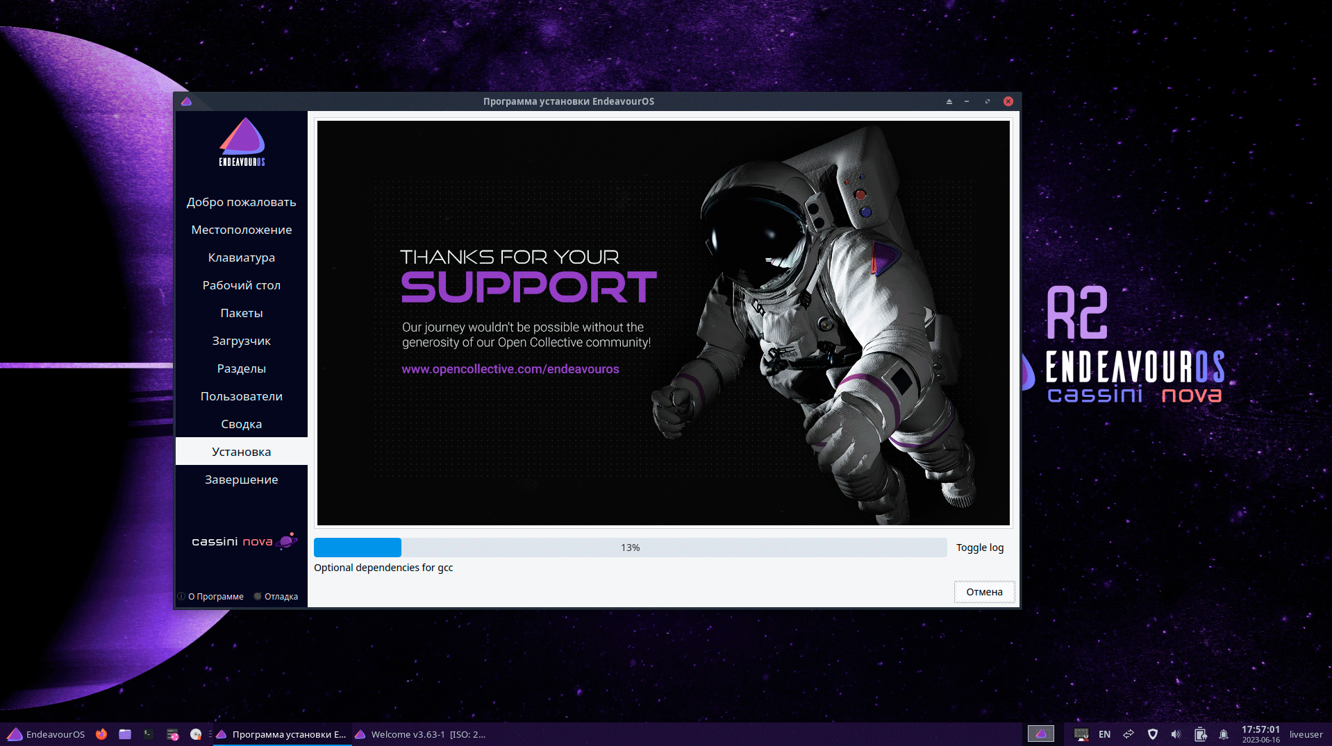Maximize the installer window
Image resolution: width=1332 pixels, height=746 pixels.
point(988,101)
